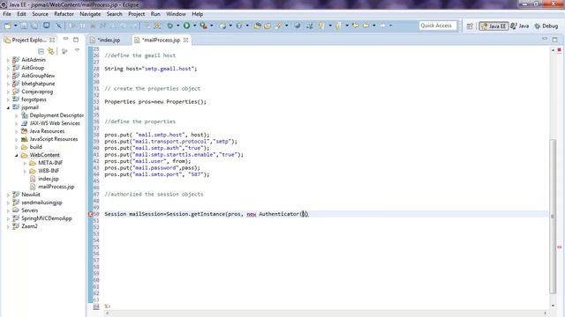Expand the META-INF folder
565x317 pixels.
(25, 163)
